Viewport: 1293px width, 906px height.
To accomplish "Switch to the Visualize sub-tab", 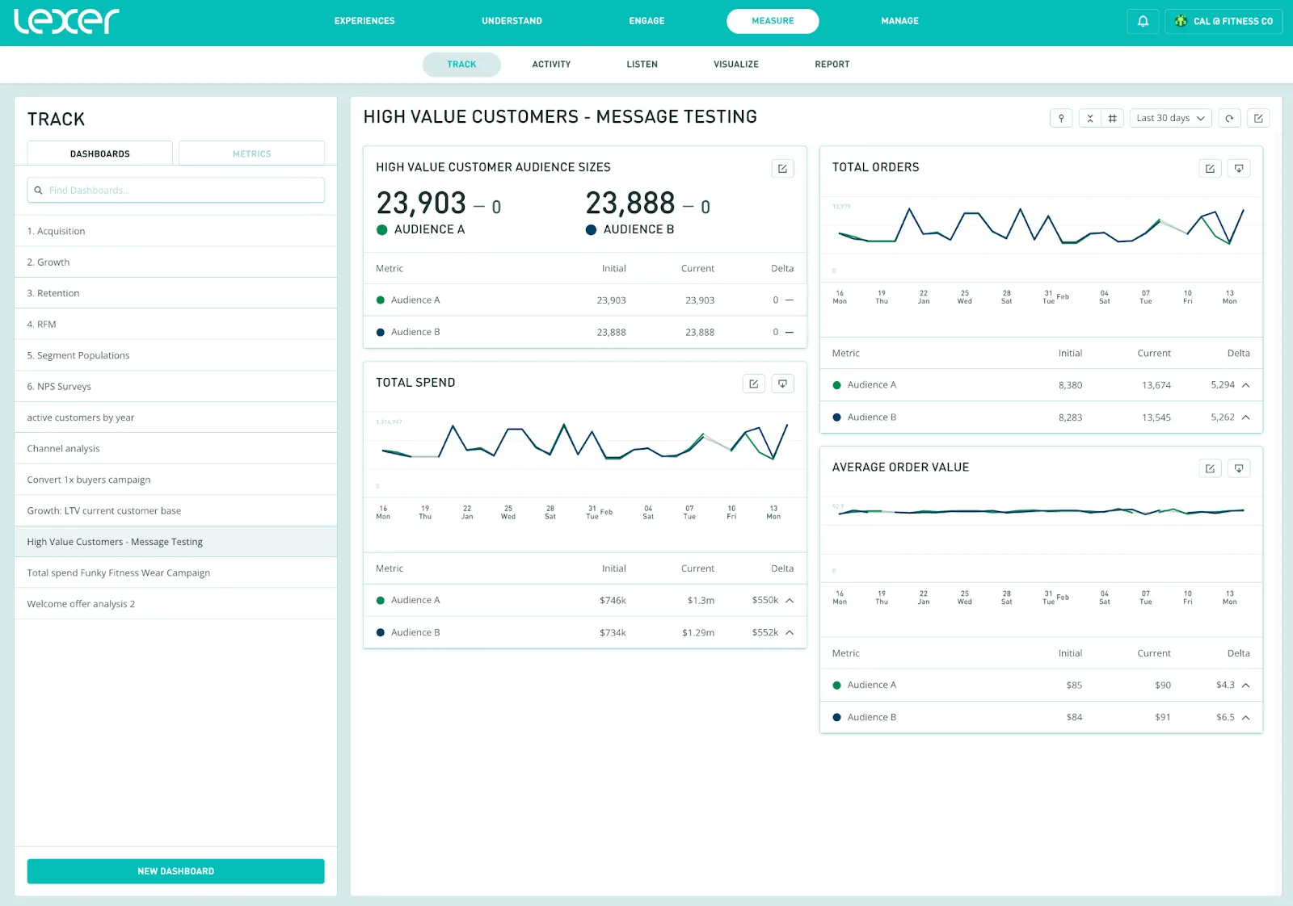I will coord(736,65).
